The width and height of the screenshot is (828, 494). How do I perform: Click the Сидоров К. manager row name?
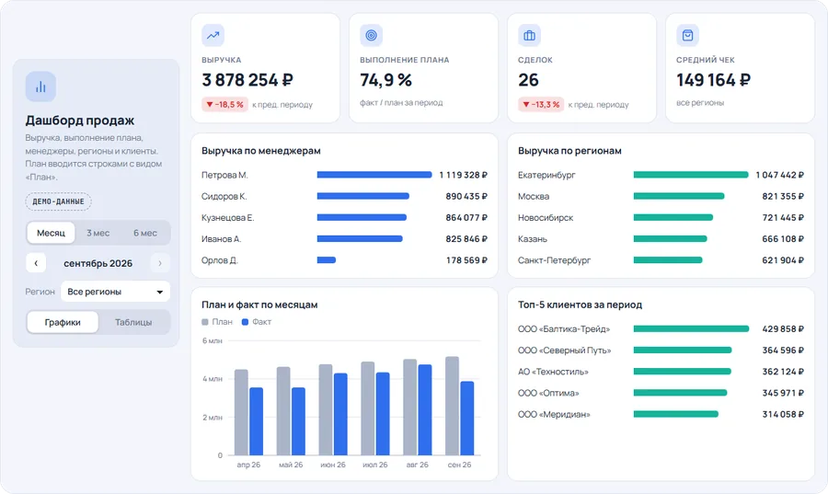point(224,196)
